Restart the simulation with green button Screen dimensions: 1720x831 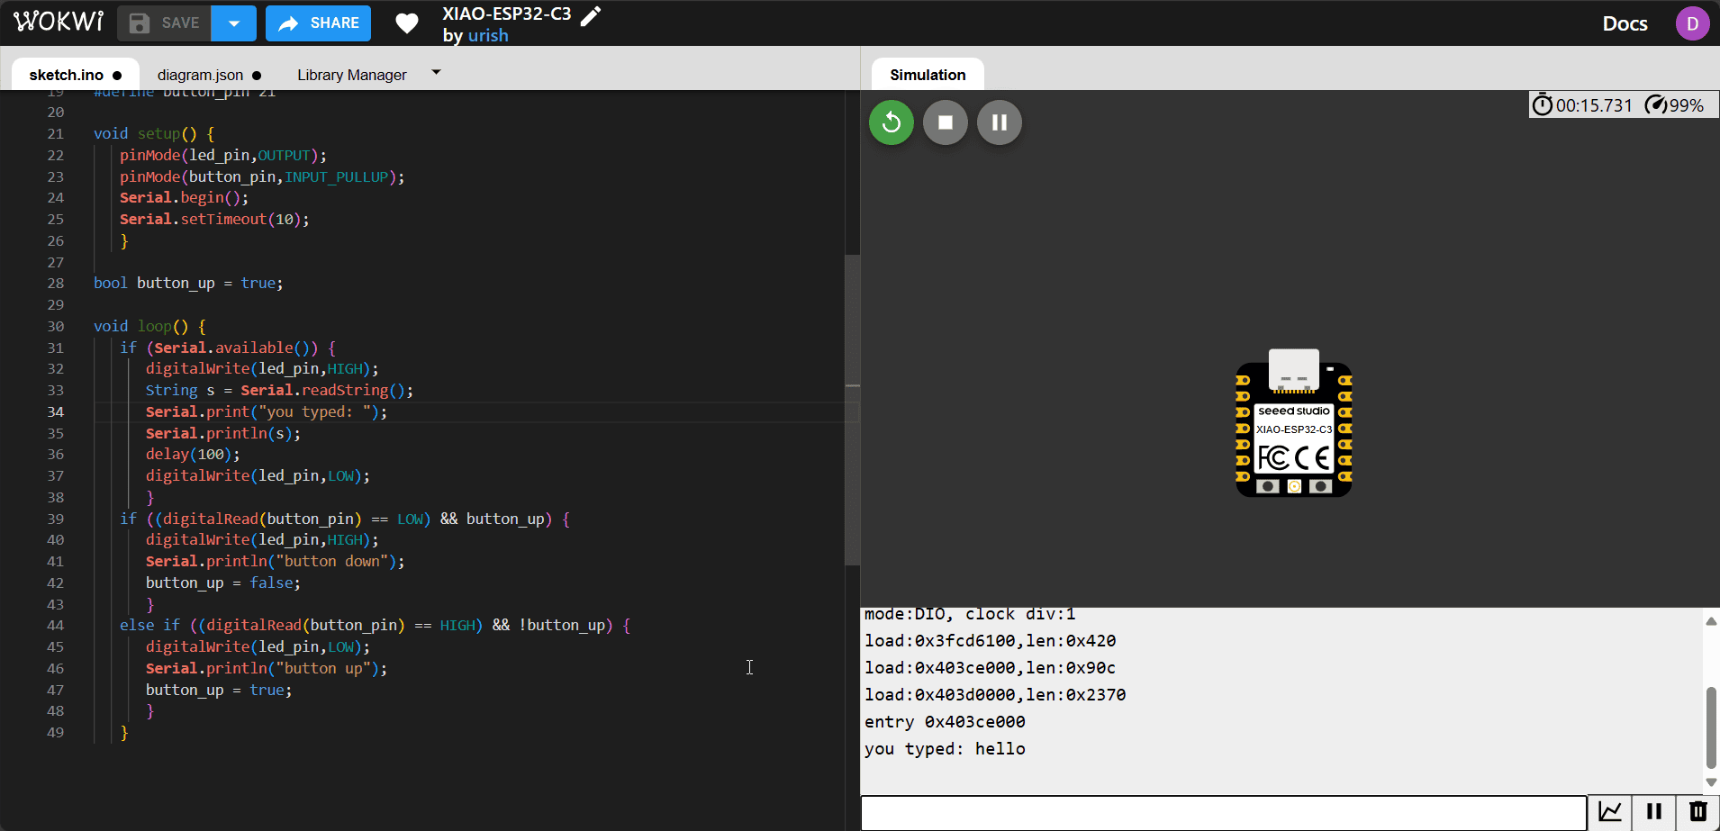(892, 122)
